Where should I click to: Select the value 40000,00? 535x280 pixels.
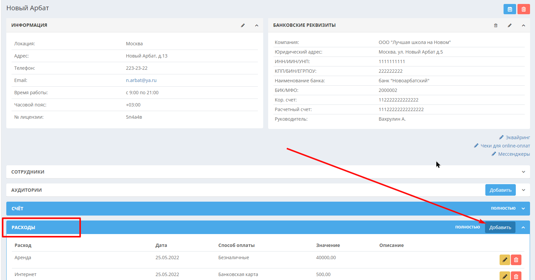point(326,258)
